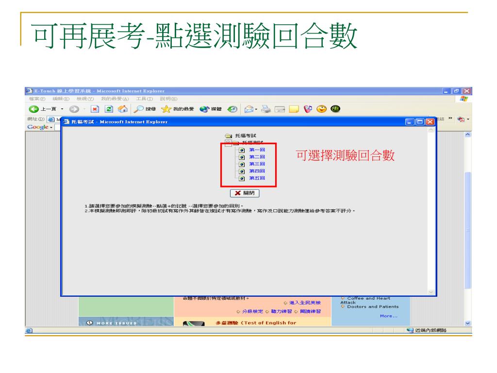Click the 關閉 button with red X
Image resolution: width=497 pixels, height=373 pixels.
245,193
